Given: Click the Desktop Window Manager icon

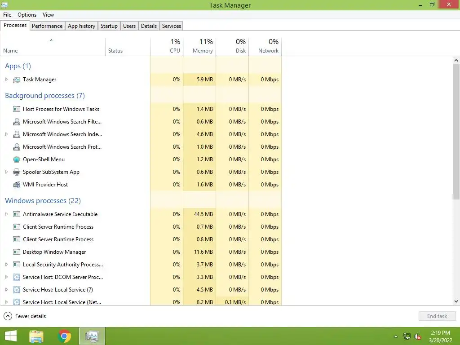Looking at the screenshot, I should (17, 252).
